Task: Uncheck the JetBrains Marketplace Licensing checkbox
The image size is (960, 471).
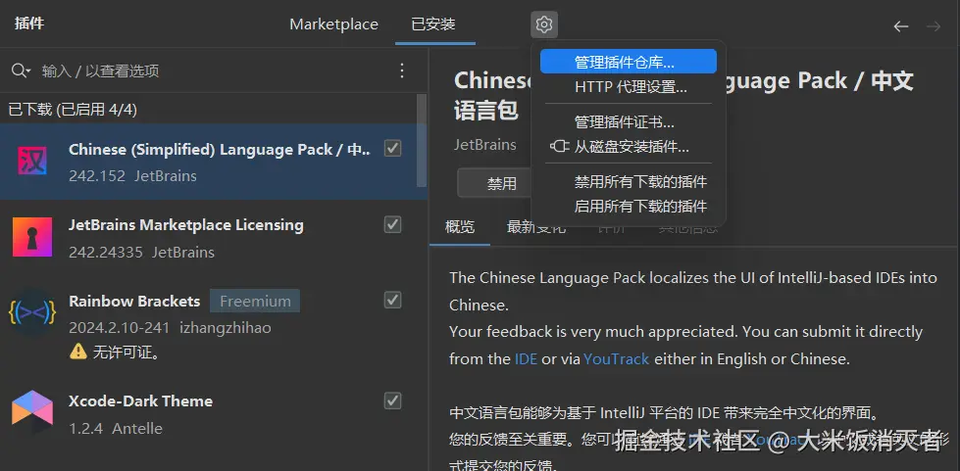Action: point(392,224)
